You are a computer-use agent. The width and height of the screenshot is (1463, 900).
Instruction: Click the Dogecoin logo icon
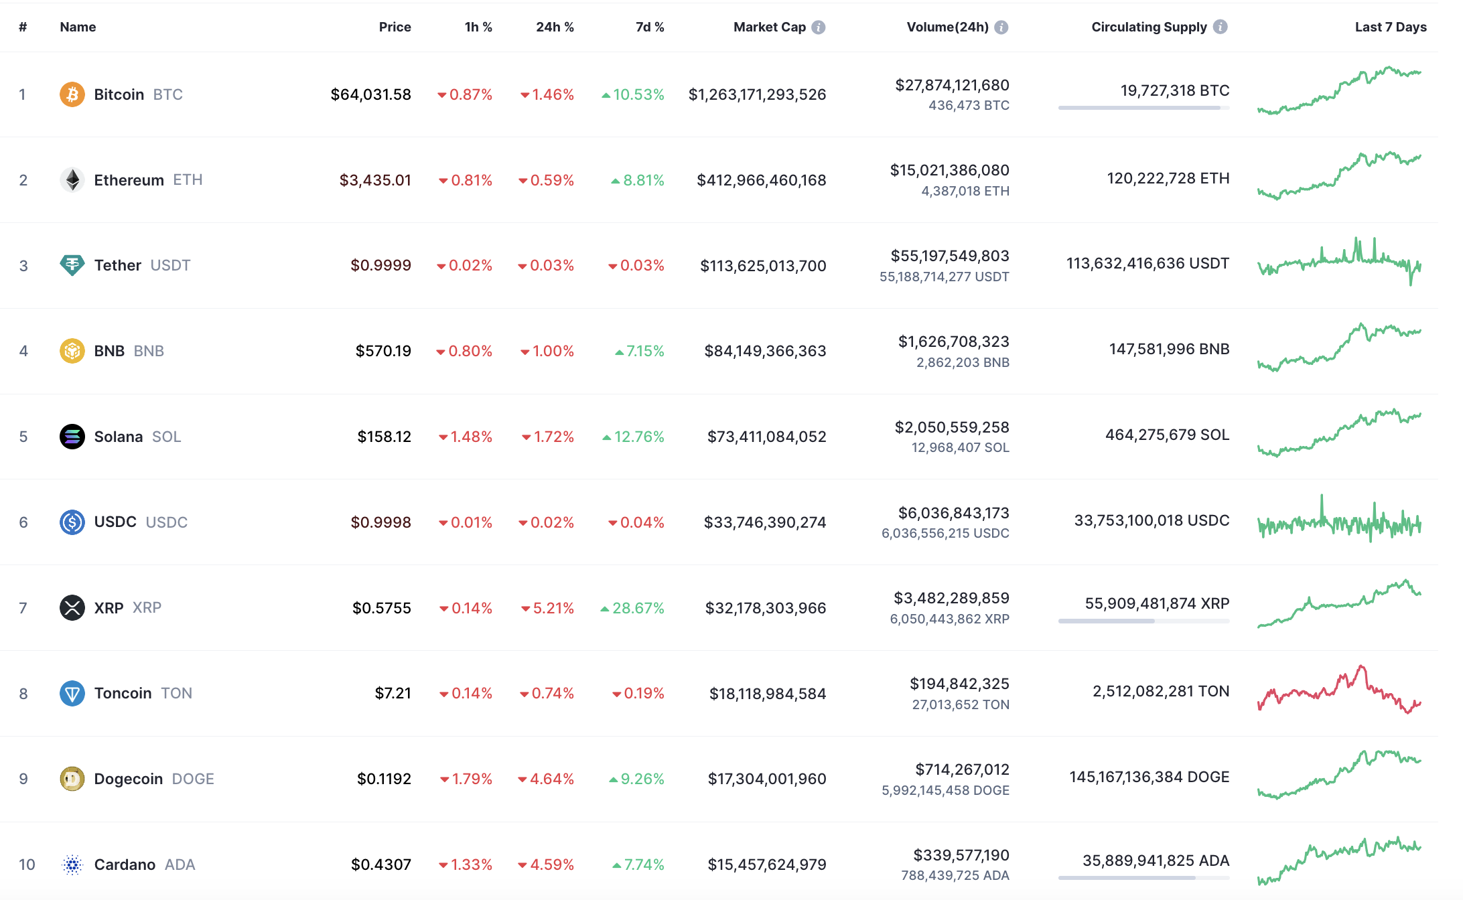(x=72, y=779)
